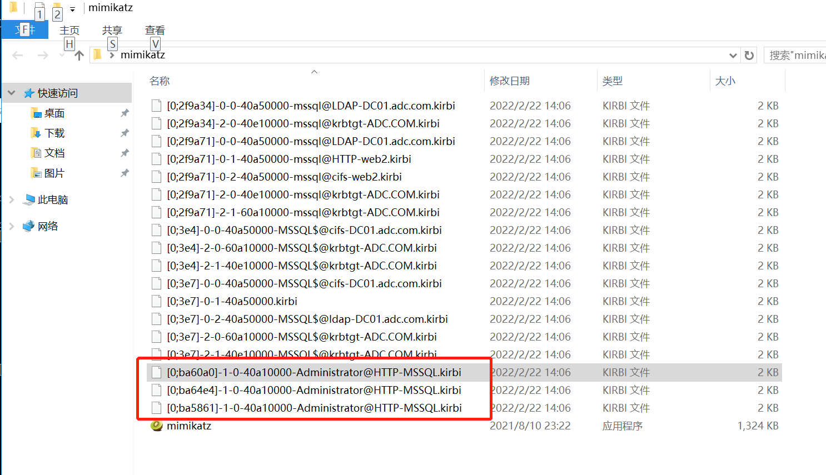Select [0;2f9a71]-0-0 mssql@LDAP-DC01.adc.com.kirbi

tap(311, 141)
